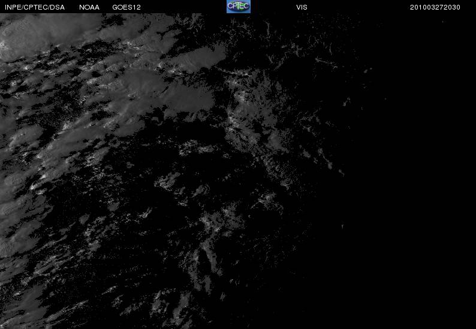The width and height of the screenshot is (476, 329).
Task: Select the INPE/CPTEC/DSA header text
Action: [x=35, y=7]
